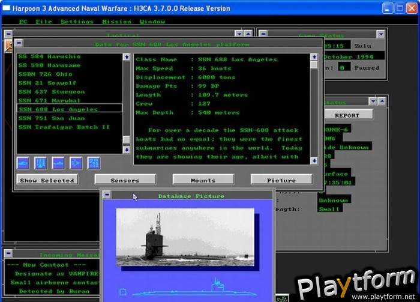Open the Tactical window's system menu box
Image resolution: width=420 pixels, height=302 pixels.
tap(8, 34)
